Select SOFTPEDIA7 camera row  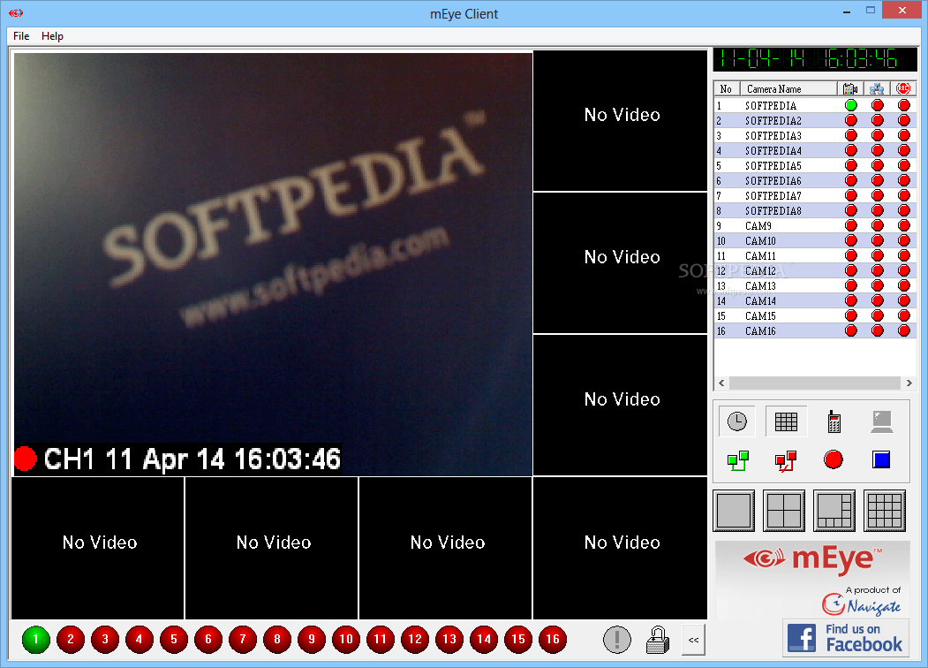point(815,196)
